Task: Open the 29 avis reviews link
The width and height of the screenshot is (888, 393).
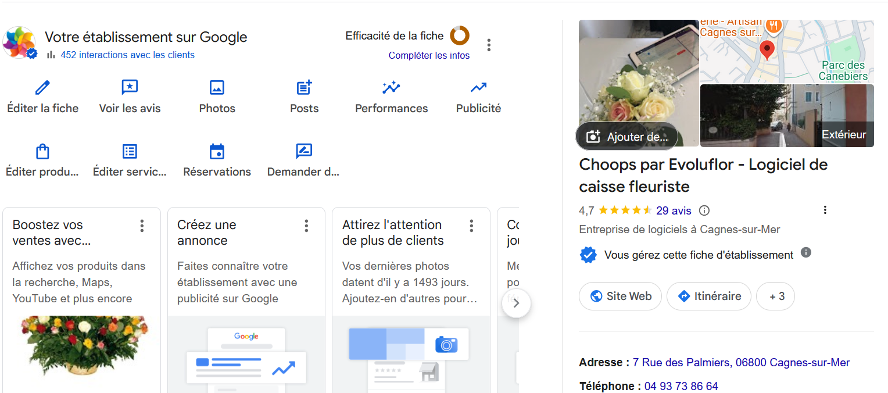Action: pos(674,210)
